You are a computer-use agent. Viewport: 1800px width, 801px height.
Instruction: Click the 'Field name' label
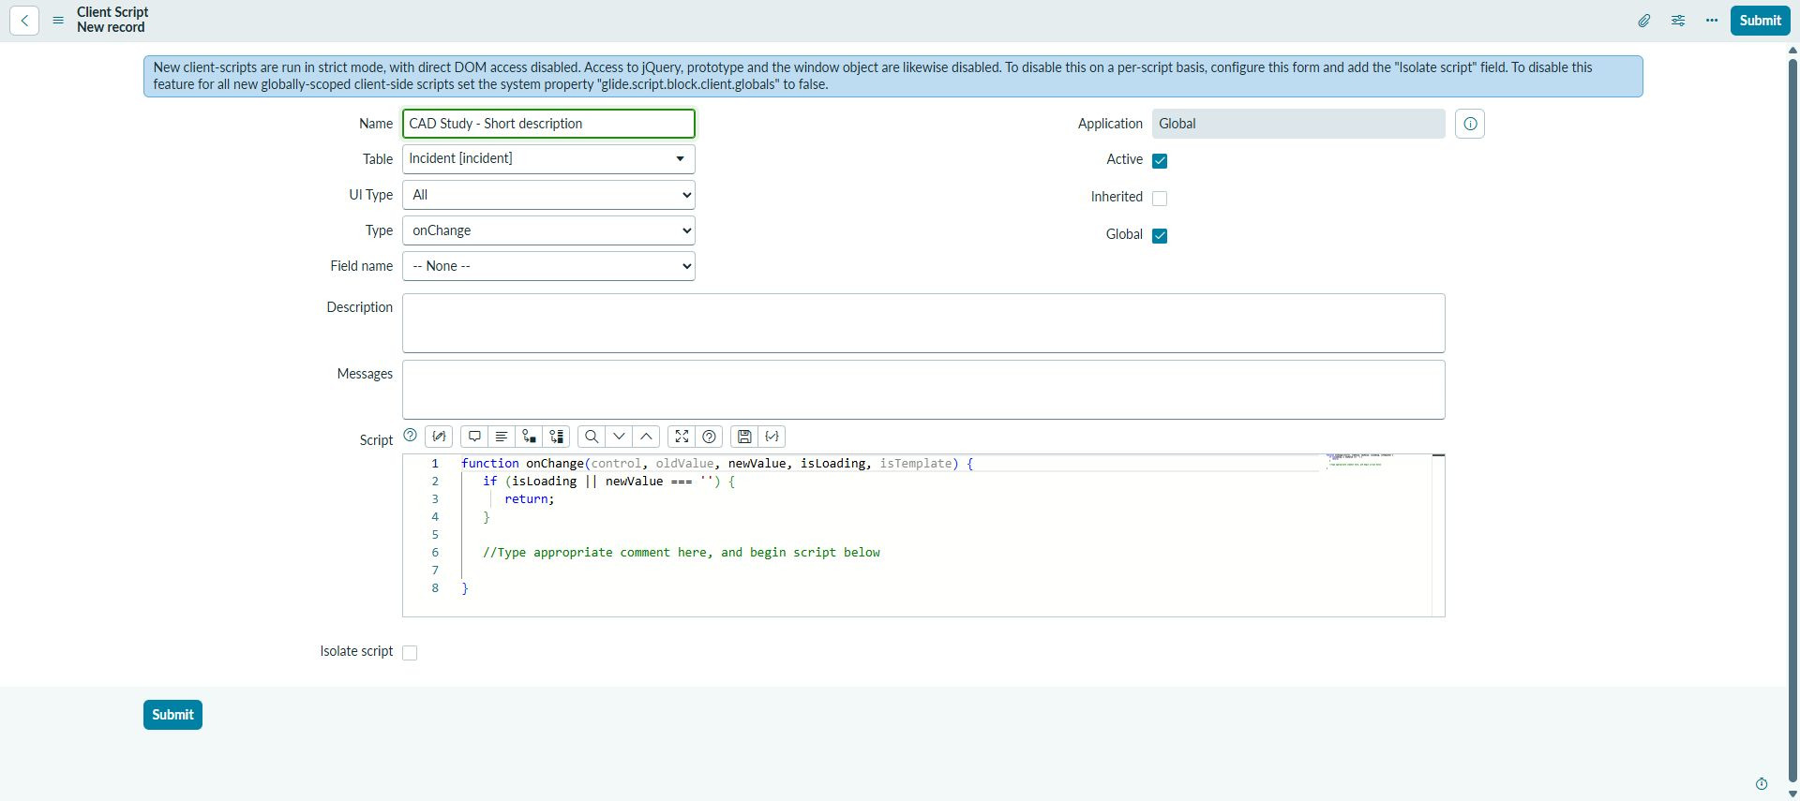(x=361, y=266)
